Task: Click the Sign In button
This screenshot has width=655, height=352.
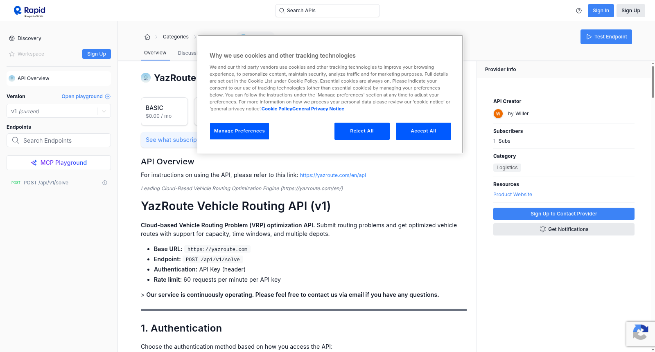Action: tap(601, 11)
